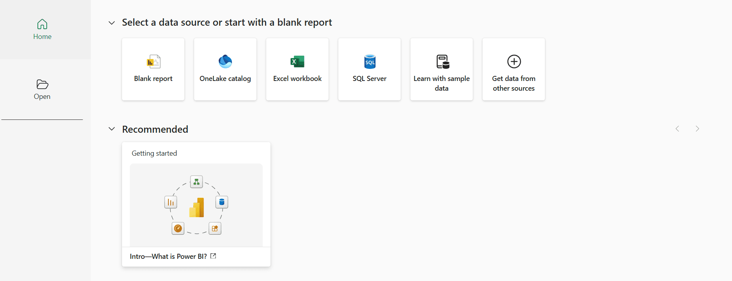Click the OneLake catalog label

[x=225, y=79]
